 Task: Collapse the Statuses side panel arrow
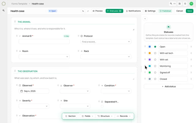145,18
